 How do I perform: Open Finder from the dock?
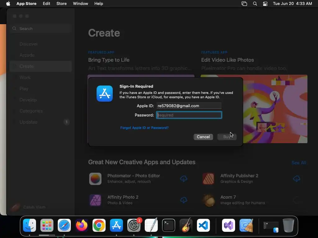(x=30, y=225)
